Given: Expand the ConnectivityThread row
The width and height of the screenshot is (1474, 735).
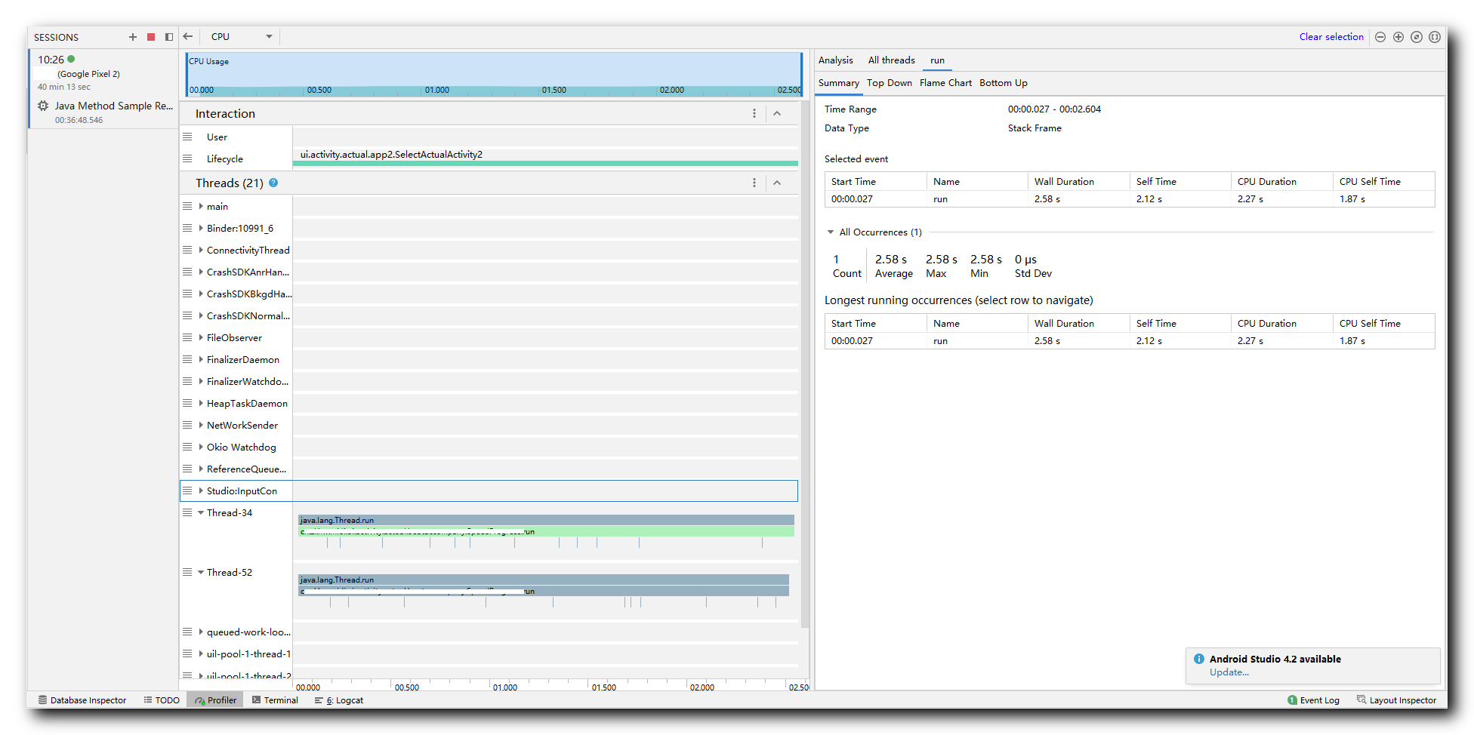Looking at the screenshot, I should coord(201,250).
